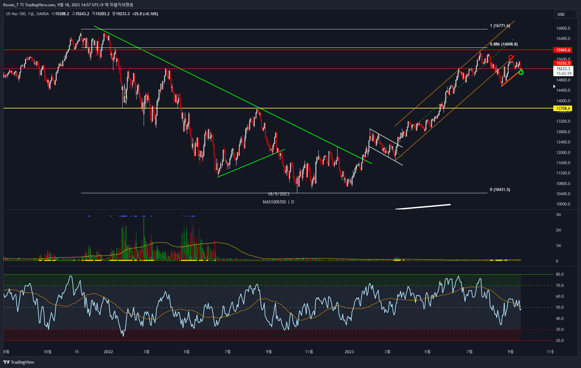Click the red 15965.6 price label
This screenshot has width=581, height=368.
pos(563,50)
